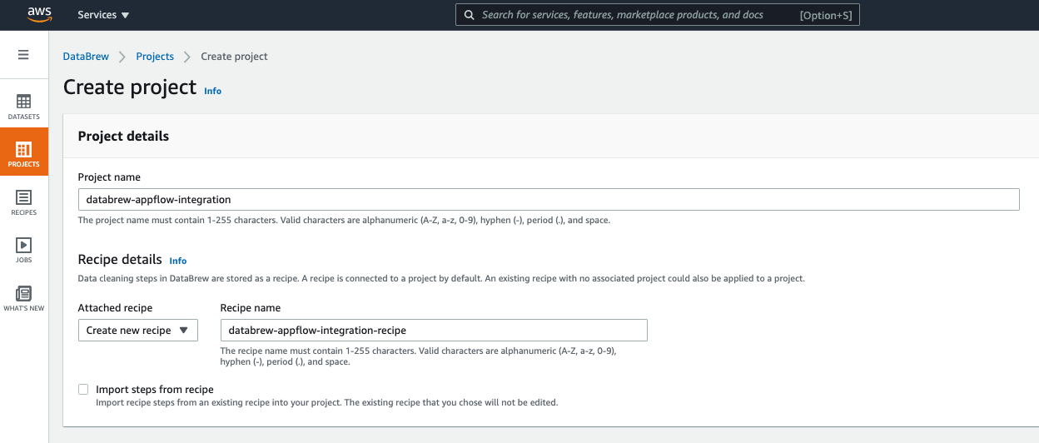Open the Attached recipe dropdown
This screenshot has height=443, width=1039.
pyautogui.click(x=138, y=331)
